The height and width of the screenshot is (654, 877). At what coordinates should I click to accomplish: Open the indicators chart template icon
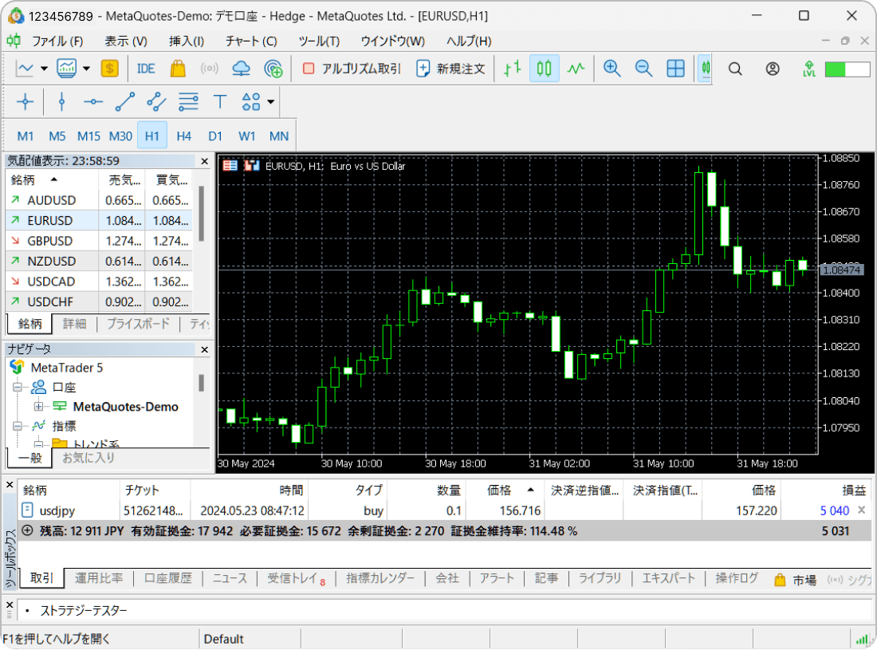click(66, 69)
